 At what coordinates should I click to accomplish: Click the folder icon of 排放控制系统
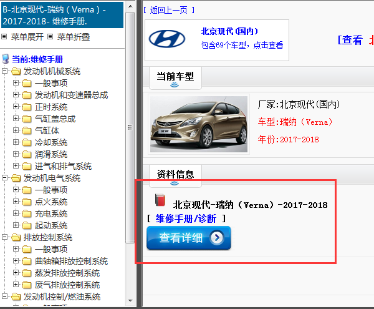[16, 237]
